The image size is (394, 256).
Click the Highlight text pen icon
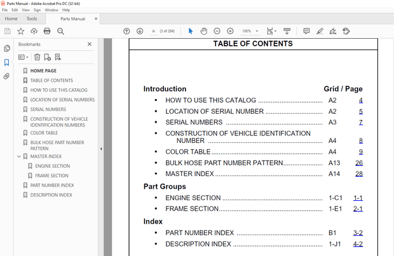(320, 31)
